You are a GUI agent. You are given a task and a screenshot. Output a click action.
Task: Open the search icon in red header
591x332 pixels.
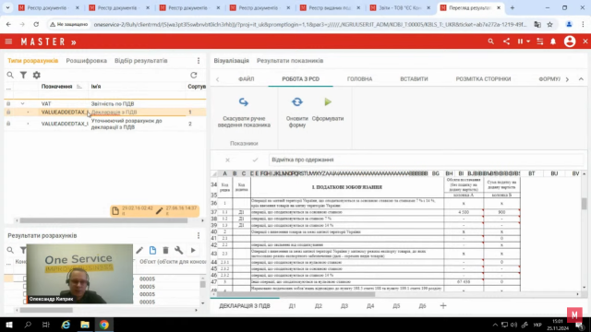pyautogui.click(x=490, y=41)
